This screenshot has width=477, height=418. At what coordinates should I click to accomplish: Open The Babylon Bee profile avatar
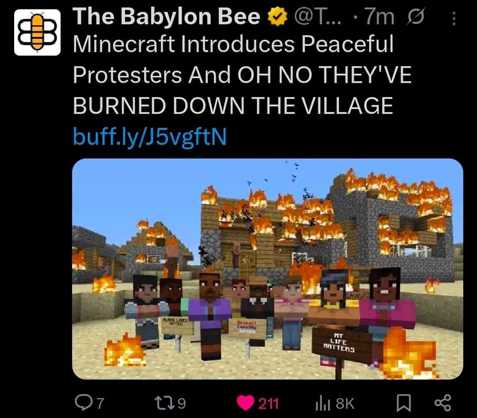pyautogui.click(x=37, y=32)
